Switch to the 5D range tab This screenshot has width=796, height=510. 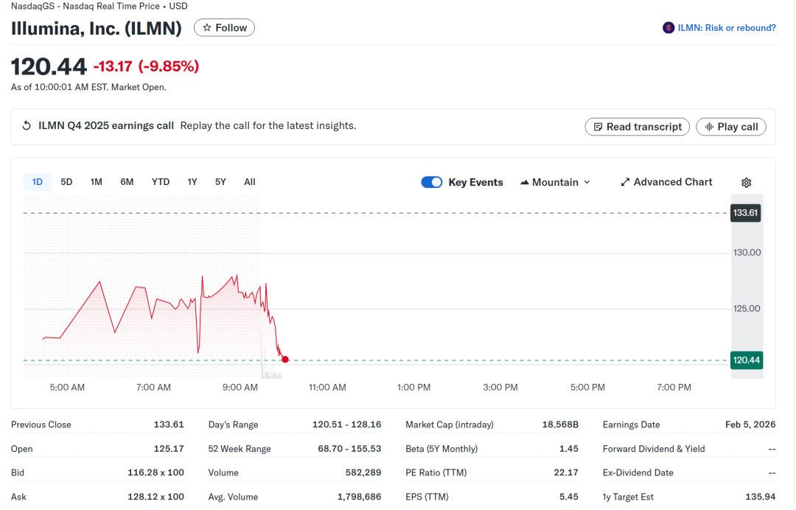(66, 182)
